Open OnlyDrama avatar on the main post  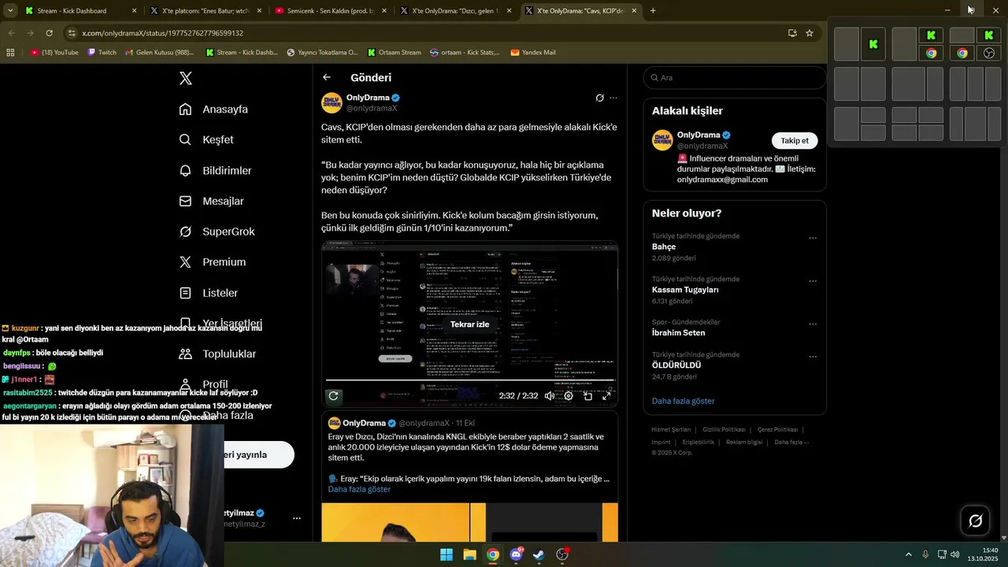332,103
